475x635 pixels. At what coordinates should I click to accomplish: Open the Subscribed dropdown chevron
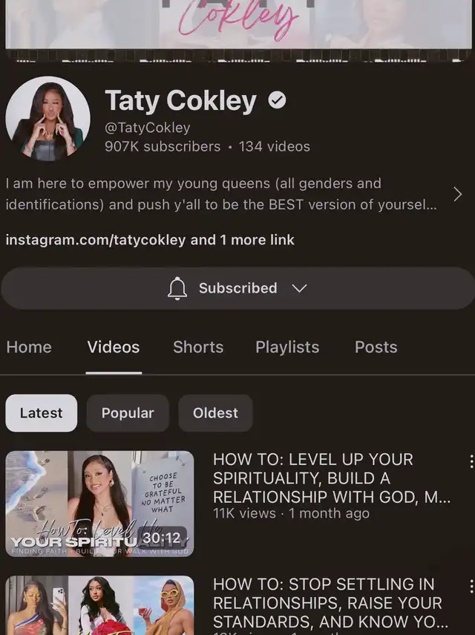pos(299,288)
